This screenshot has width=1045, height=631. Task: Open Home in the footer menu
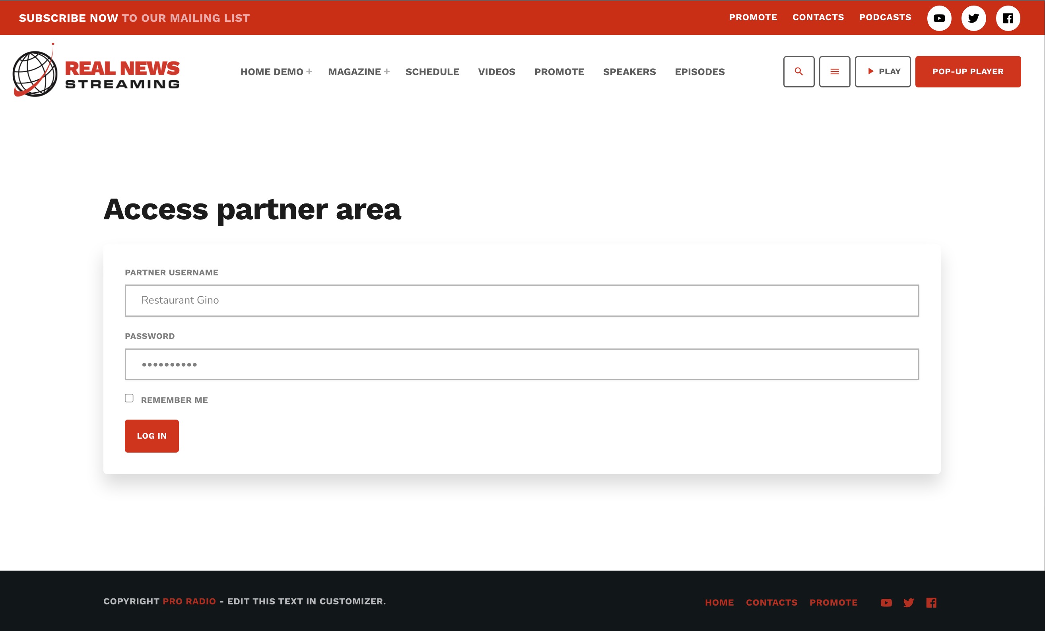coord(719,602)
